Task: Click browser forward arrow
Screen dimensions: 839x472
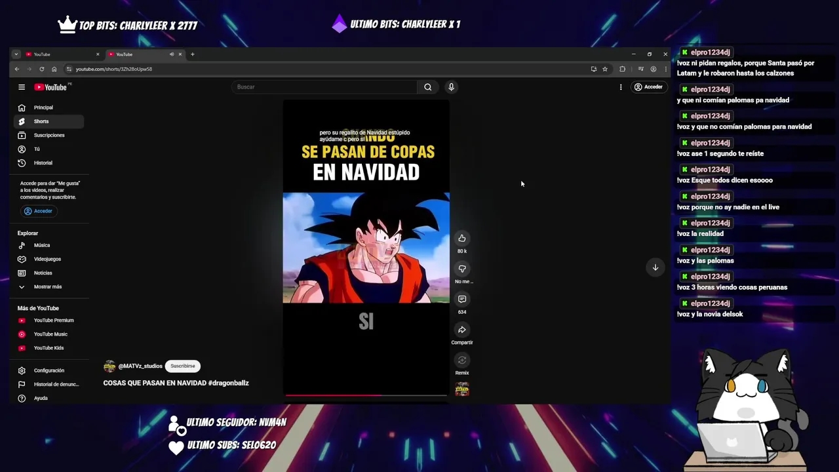Action: (29, 69)
